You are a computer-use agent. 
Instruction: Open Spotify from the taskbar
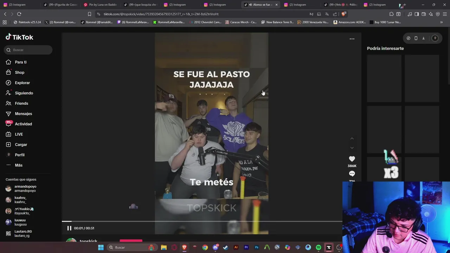click(x=319, y=247)
